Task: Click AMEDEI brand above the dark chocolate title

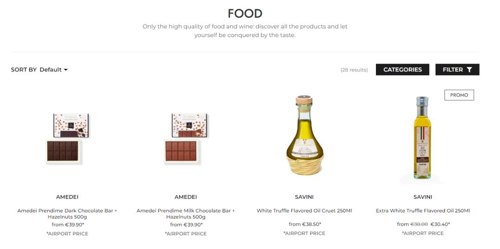Action: coord(67,197)
